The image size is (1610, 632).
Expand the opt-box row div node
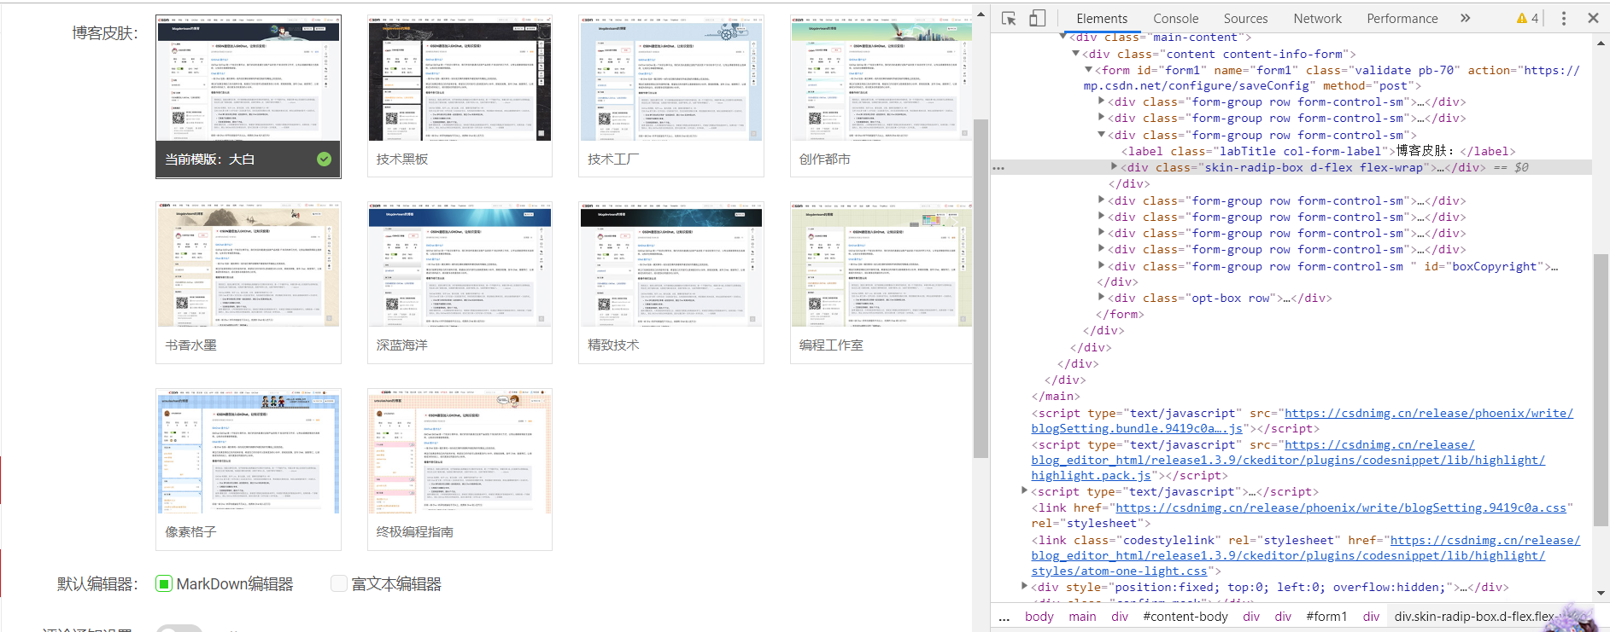coord(1102,298)
